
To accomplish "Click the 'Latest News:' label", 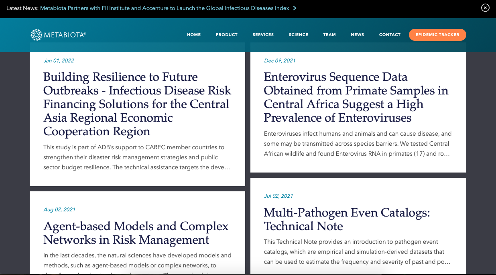I will (x=22, y=8).
